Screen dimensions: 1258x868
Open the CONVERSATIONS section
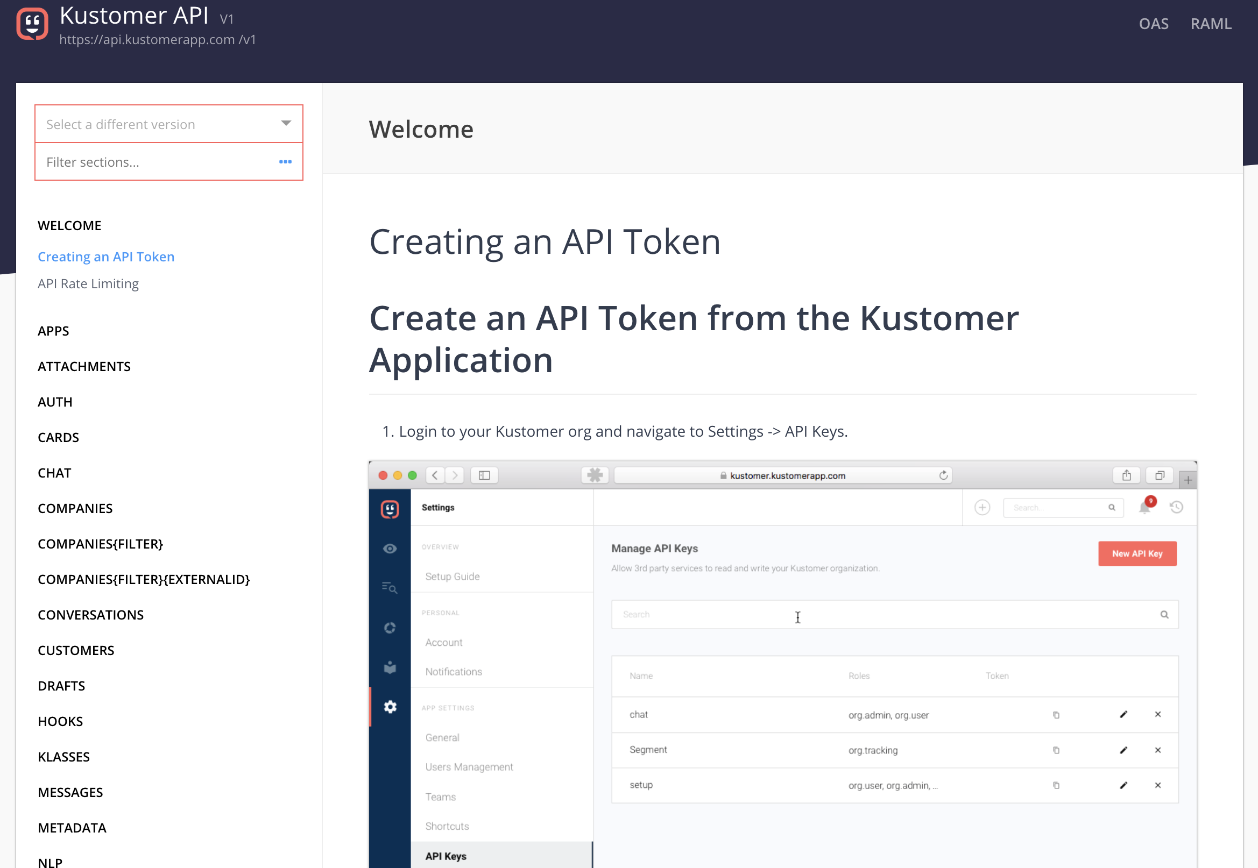[x=91, y=615]
